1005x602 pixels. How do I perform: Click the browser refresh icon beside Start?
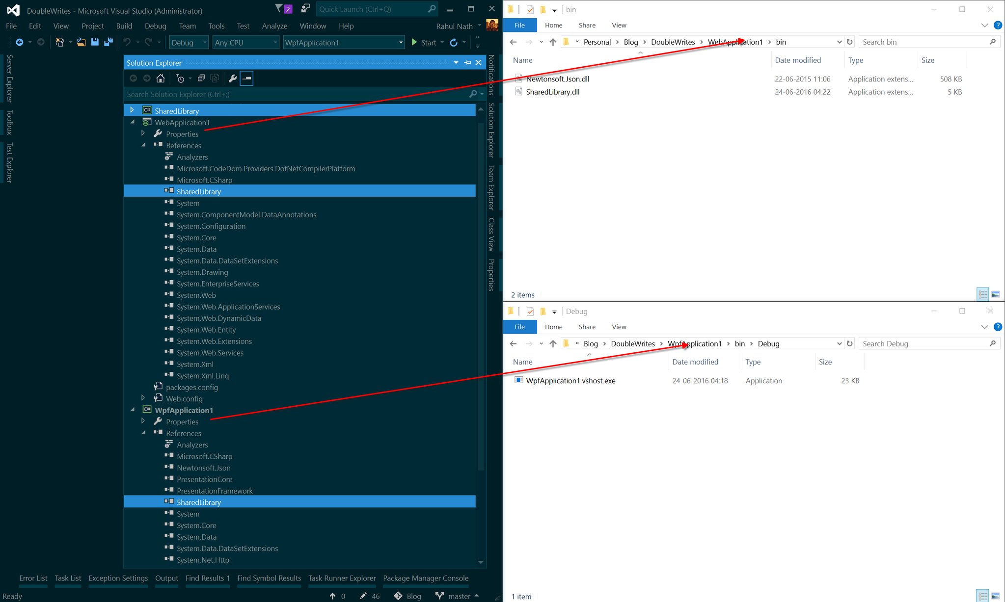(x=454, y=43)
